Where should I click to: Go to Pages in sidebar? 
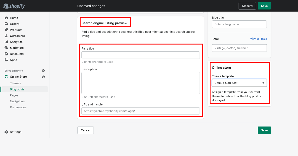click(x=14, y=95)
